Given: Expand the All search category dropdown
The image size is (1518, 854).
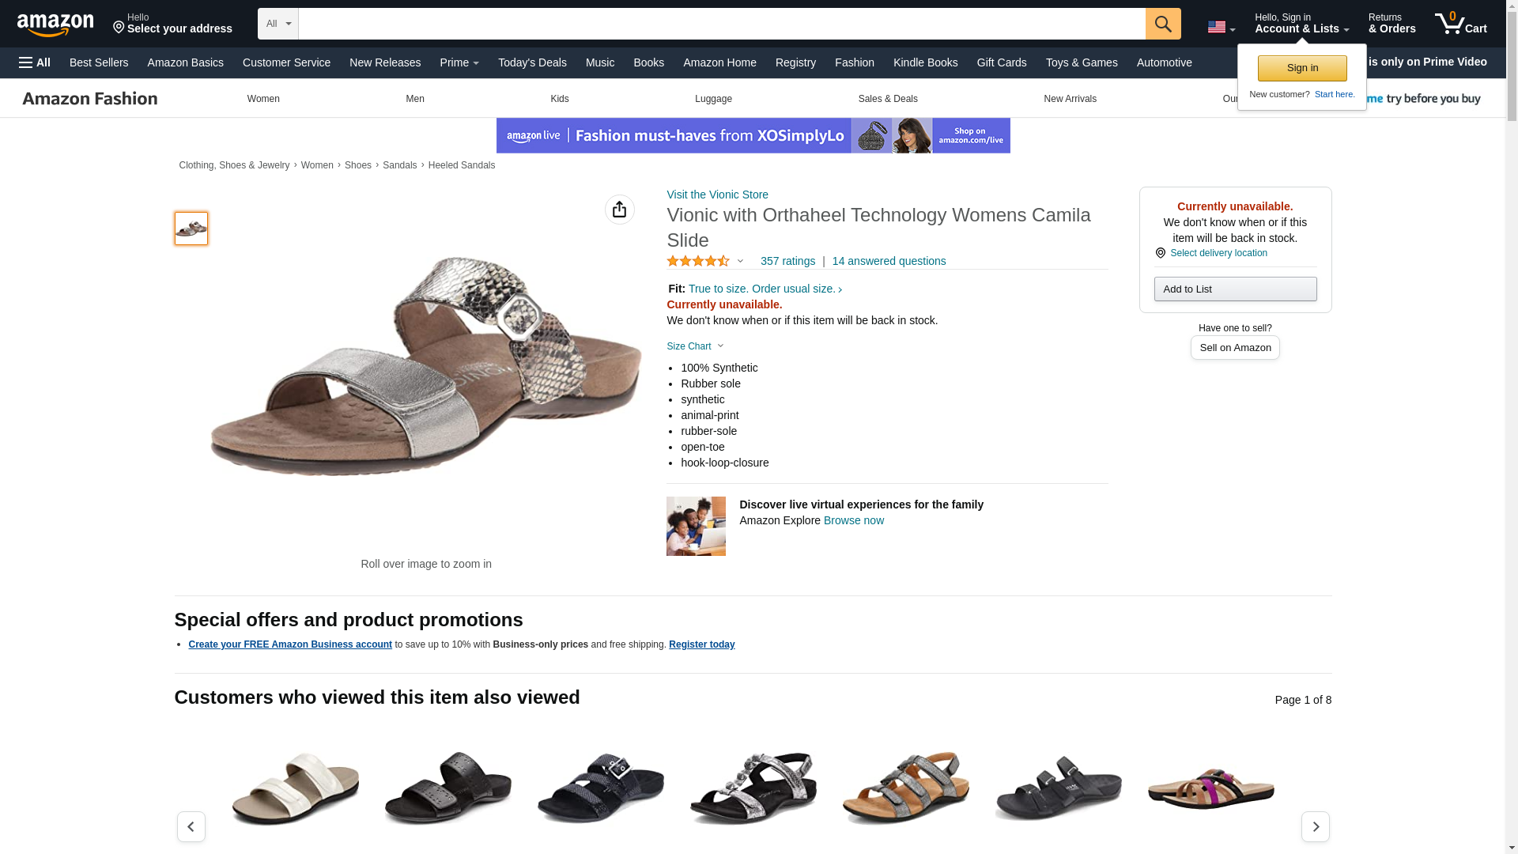Looking at the screenshot, I should (278, 24).
